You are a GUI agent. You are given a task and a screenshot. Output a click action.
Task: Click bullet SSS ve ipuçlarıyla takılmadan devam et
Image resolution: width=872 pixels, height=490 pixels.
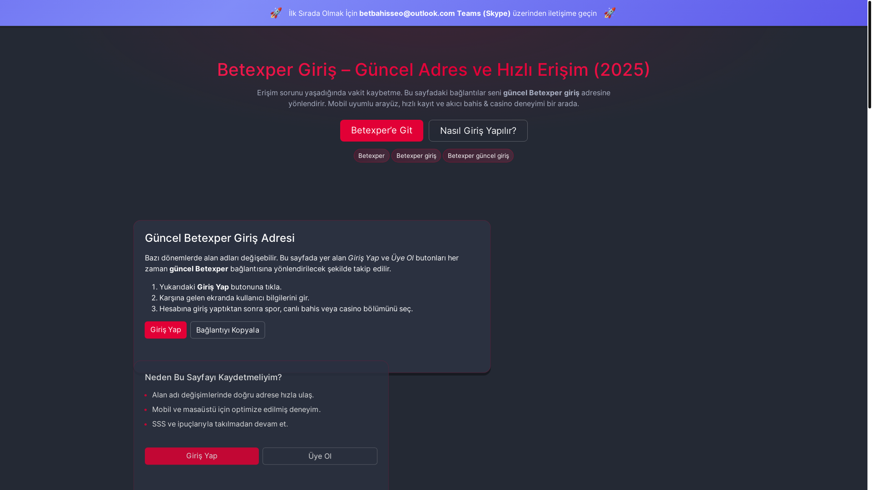coord(220,424)
